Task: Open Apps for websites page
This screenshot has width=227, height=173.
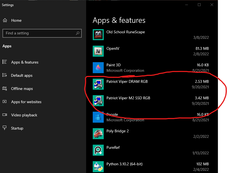Action: 26,102
